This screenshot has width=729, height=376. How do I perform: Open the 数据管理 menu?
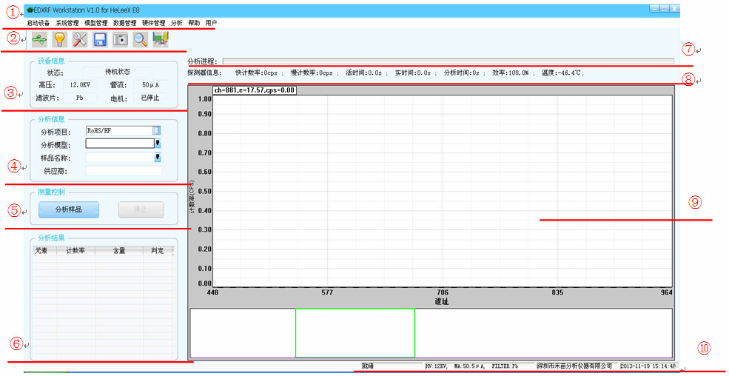(125, 23)
